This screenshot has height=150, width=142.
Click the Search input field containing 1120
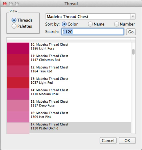[x=93, y=32]
